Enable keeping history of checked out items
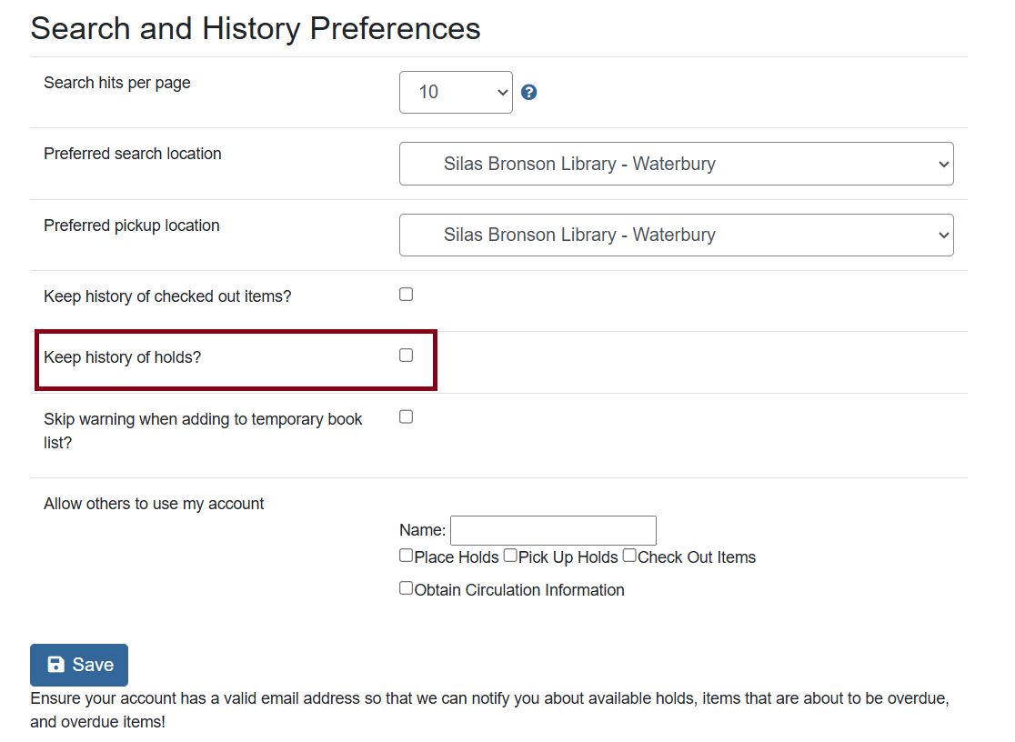Image resolution: width=1015 pixels, height=742 pixels. (406, 294)
